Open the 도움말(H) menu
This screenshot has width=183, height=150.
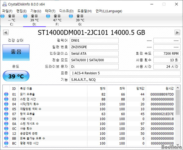point(84,11)
